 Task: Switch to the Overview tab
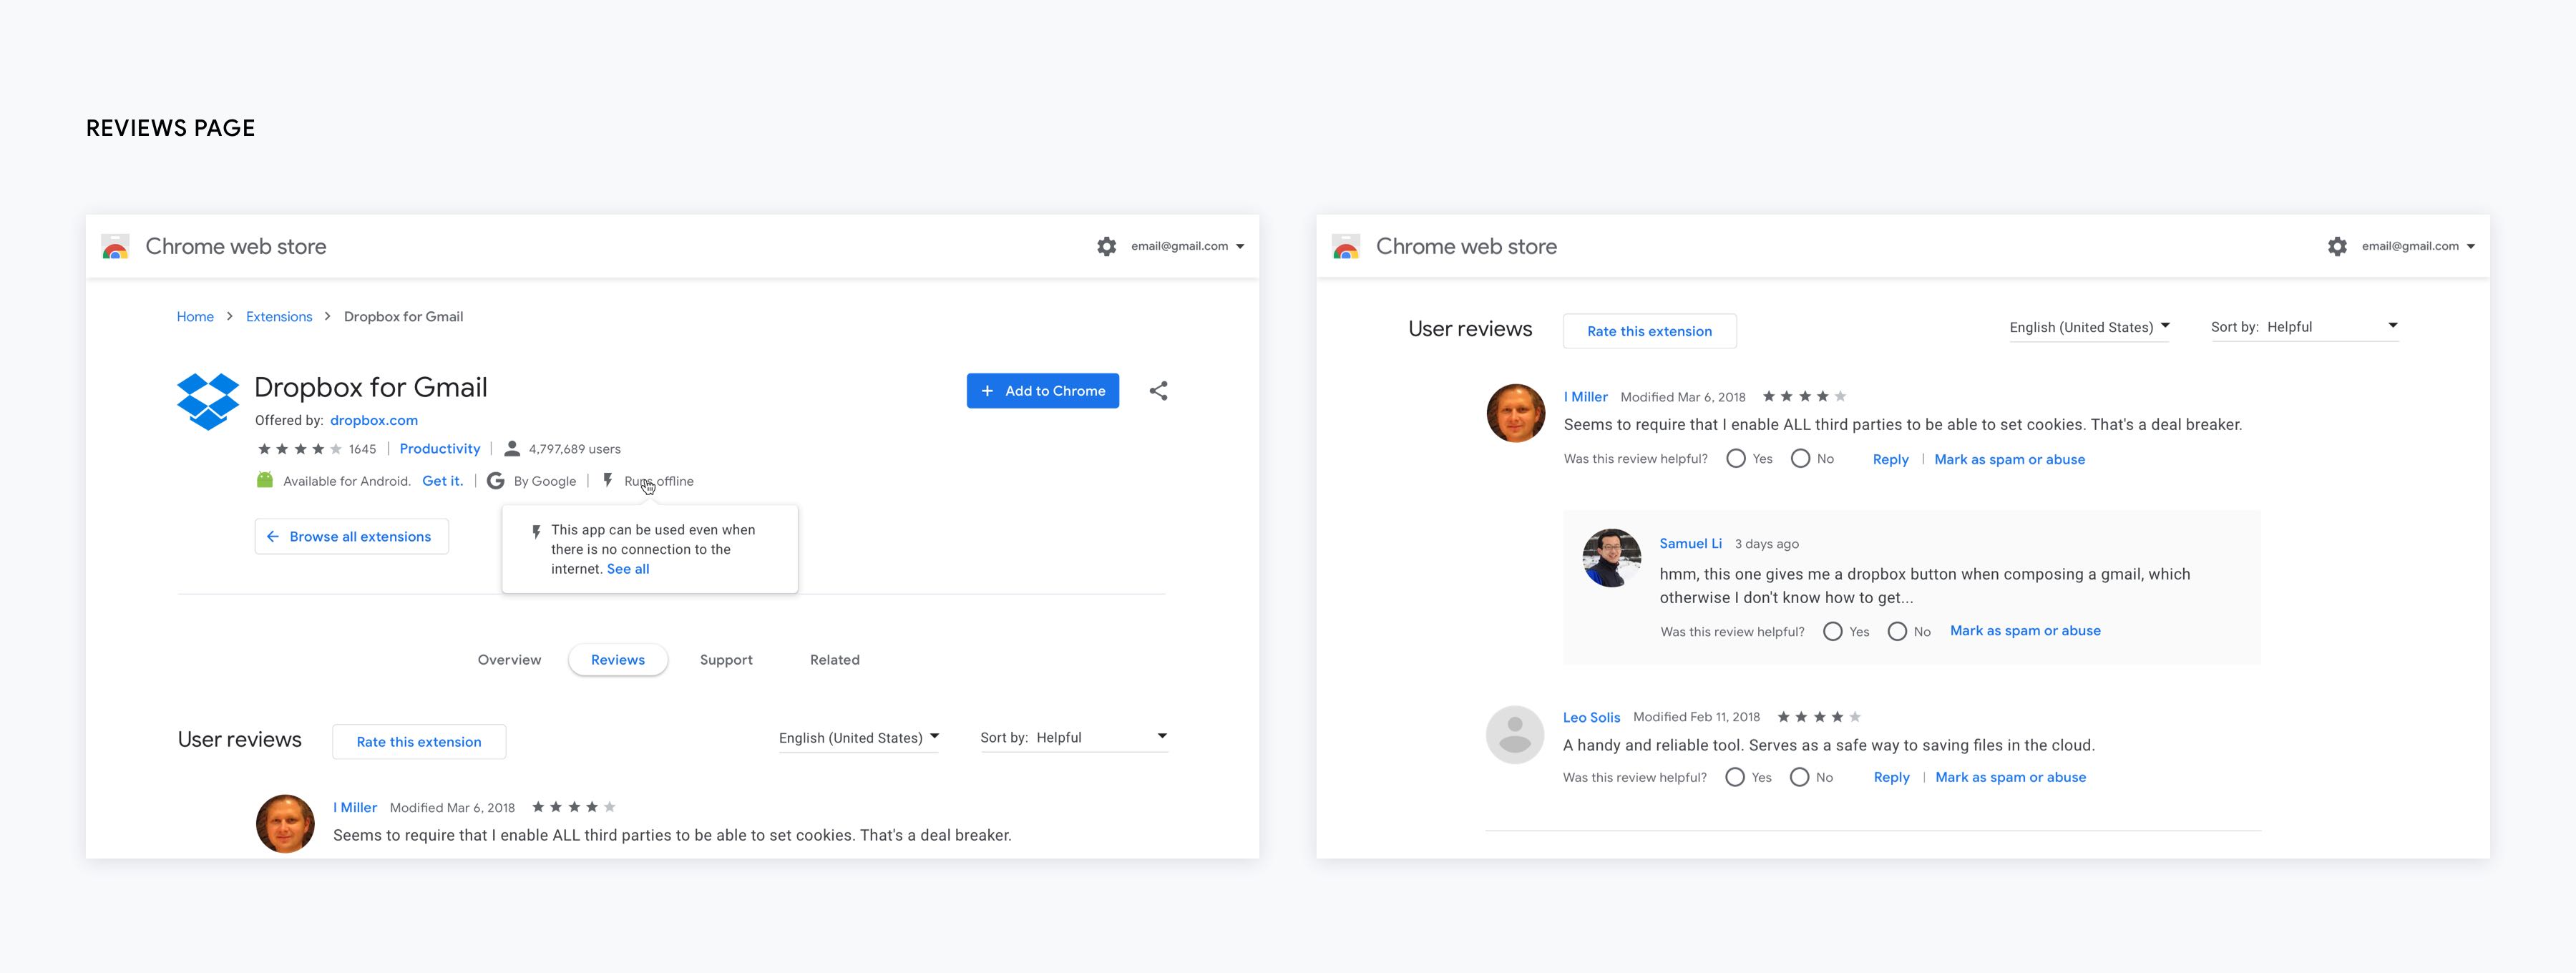point(509,660)
